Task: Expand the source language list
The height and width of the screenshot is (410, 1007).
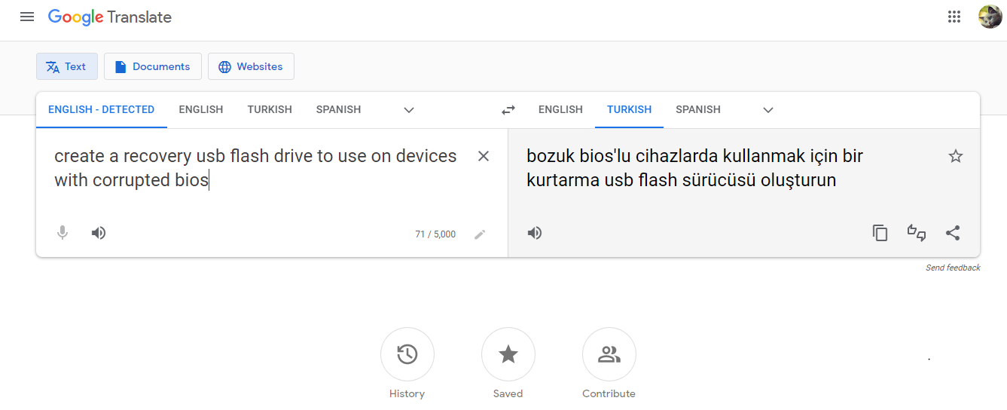Action: point(409,110)
